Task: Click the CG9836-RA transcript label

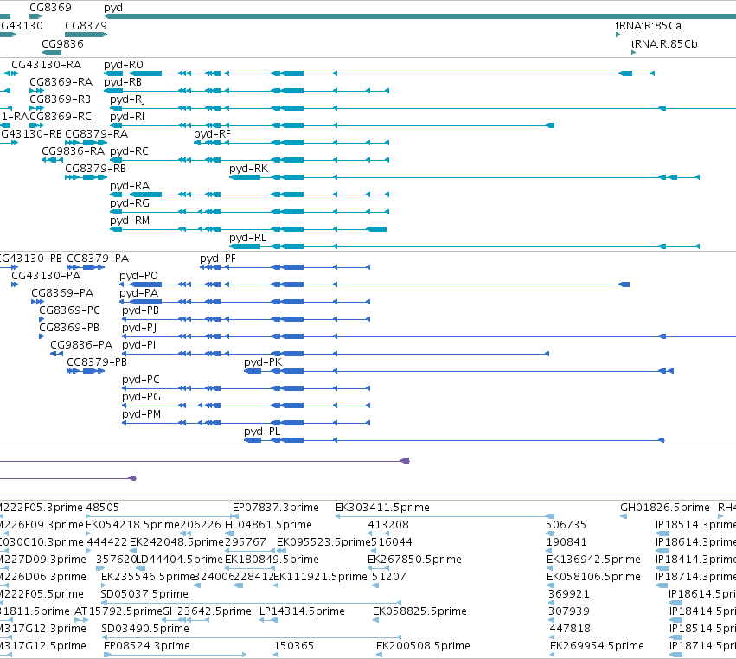Action: pyautogui.click(x=73, y=150)
